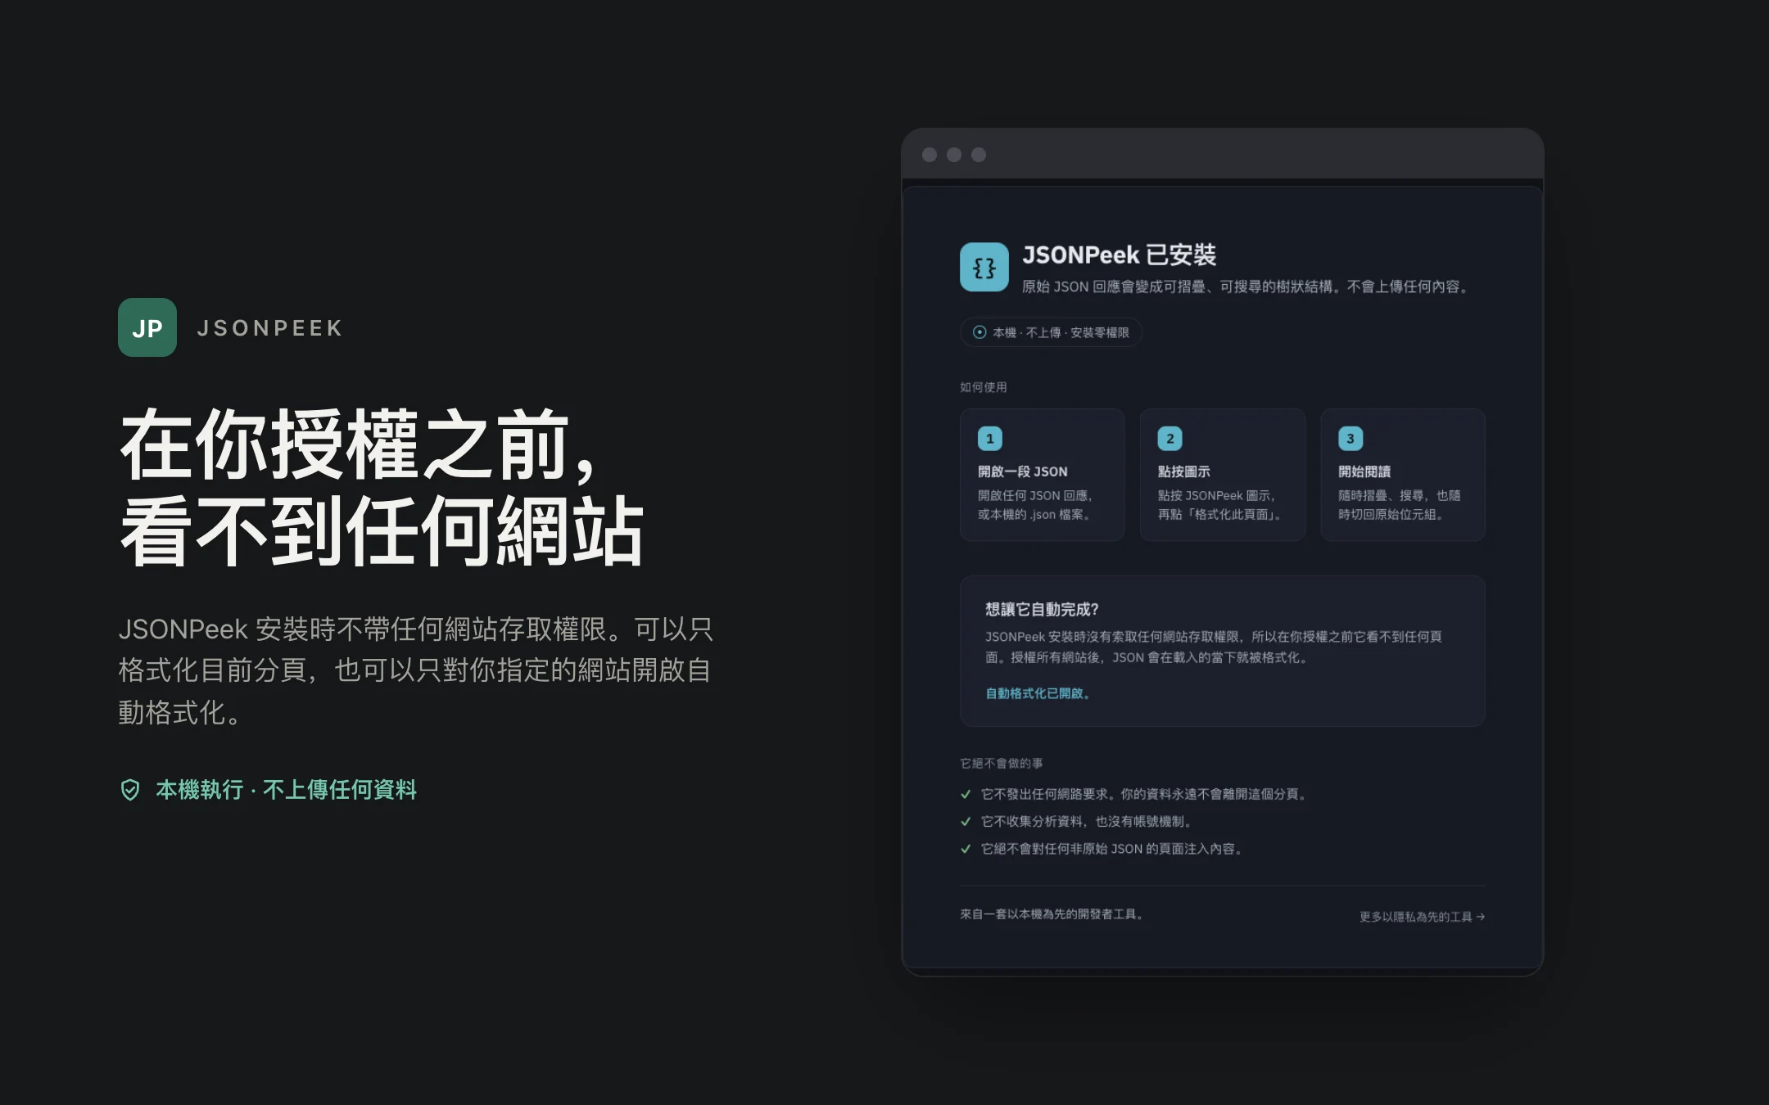The height and width of the screenshot is (1105, 1769).
Task: Click the JSONPeek curly braces app icon
Action: (984, 267)
